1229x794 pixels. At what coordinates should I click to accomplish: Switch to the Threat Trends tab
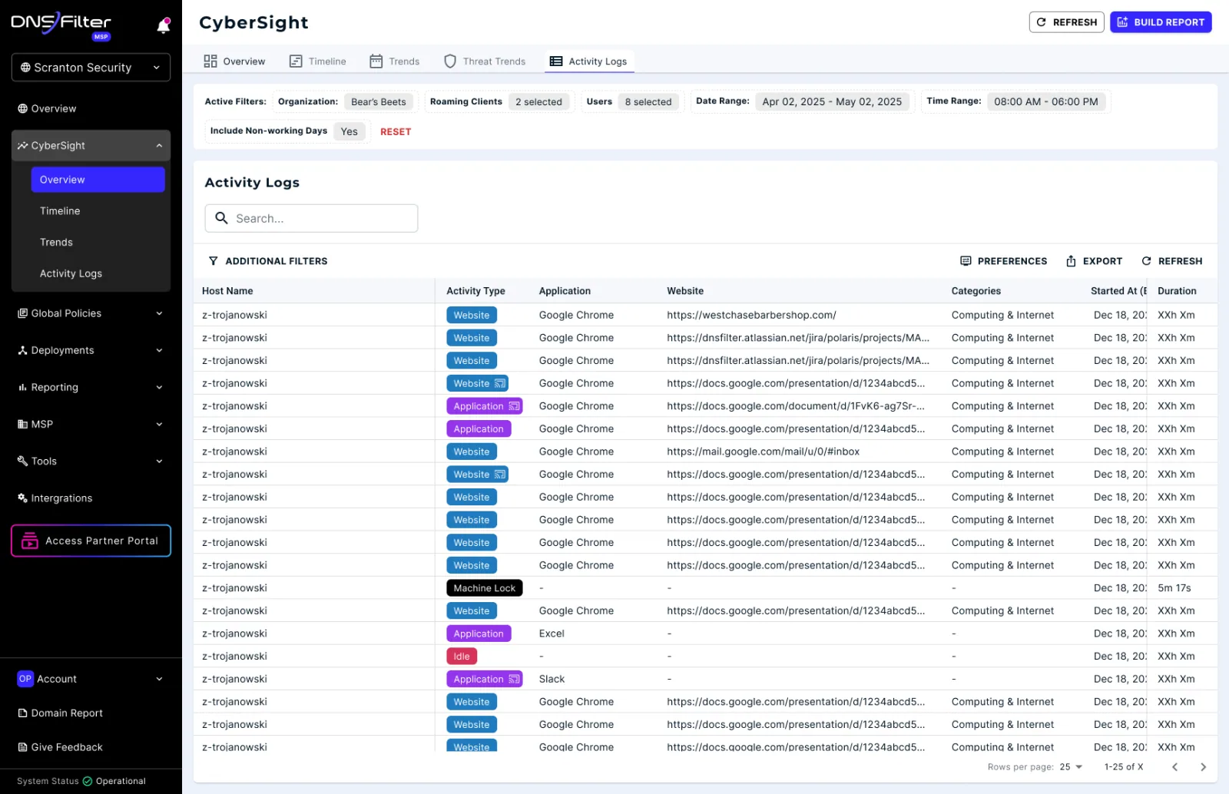tap(485, 61)
